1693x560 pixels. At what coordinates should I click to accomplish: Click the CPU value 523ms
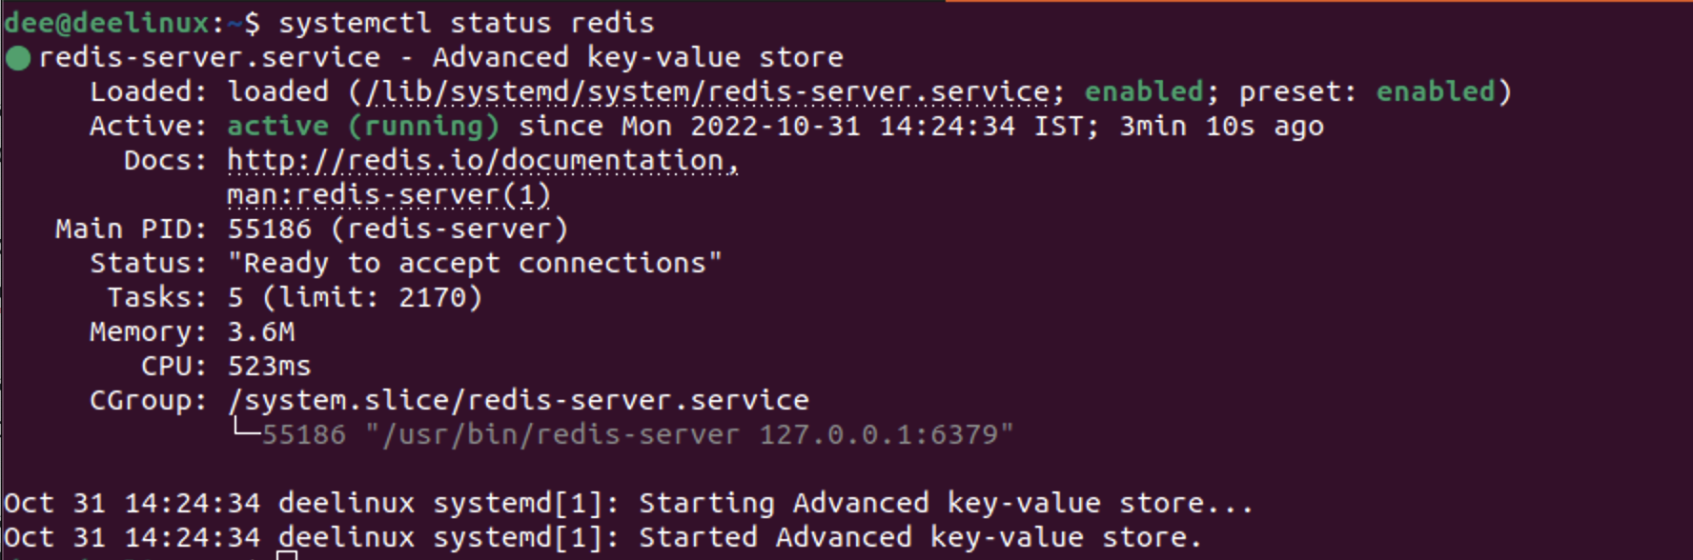269,367
